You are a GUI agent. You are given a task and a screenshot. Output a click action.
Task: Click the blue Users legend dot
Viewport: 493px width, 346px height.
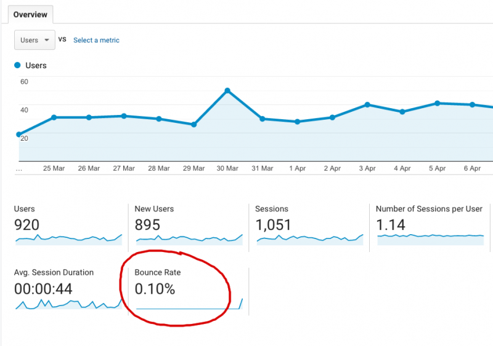pyautogui.click(x=18, y=65)
